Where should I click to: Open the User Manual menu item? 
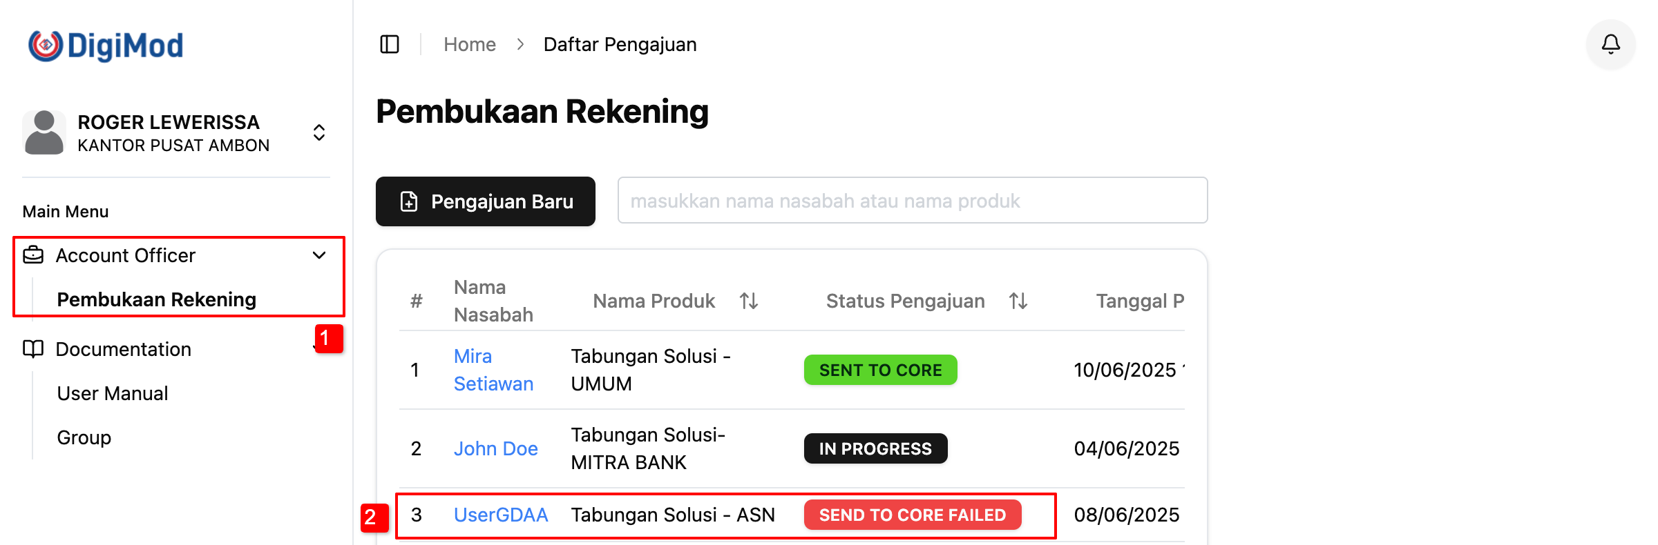point(113,393)
